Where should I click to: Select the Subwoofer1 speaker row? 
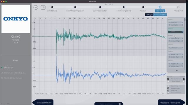pos(176,48)
